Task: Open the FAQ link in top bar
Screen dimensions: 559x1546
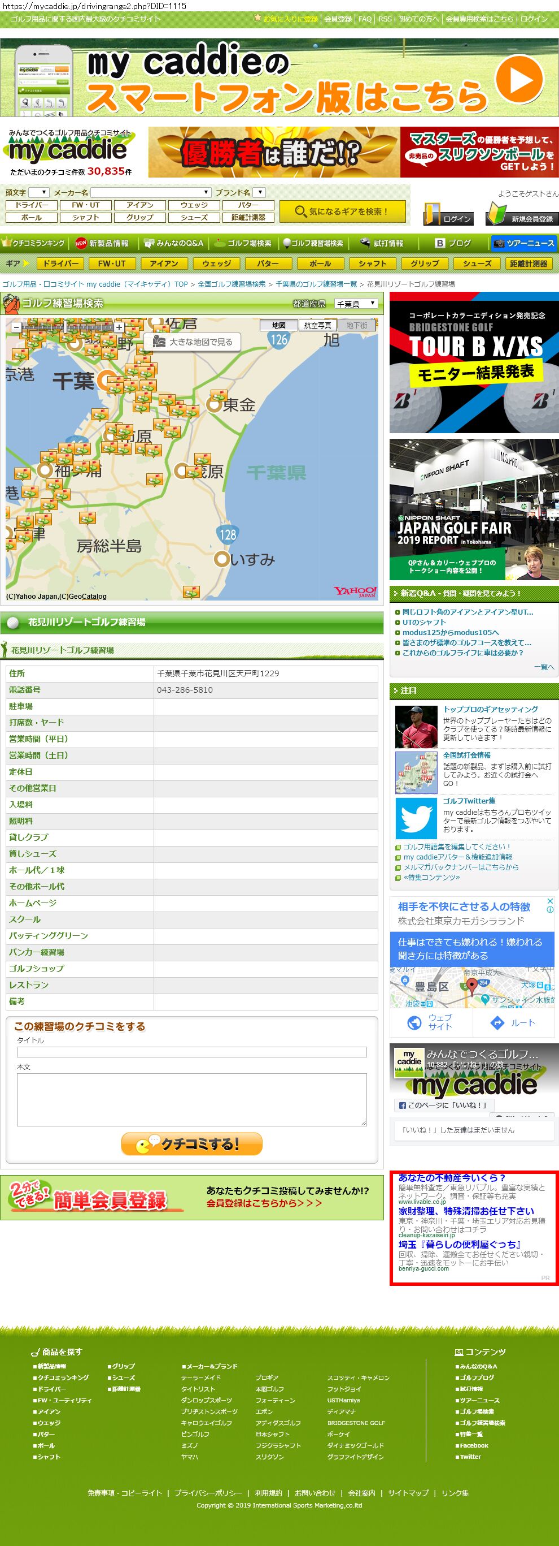Action: (x=365, y=19)
